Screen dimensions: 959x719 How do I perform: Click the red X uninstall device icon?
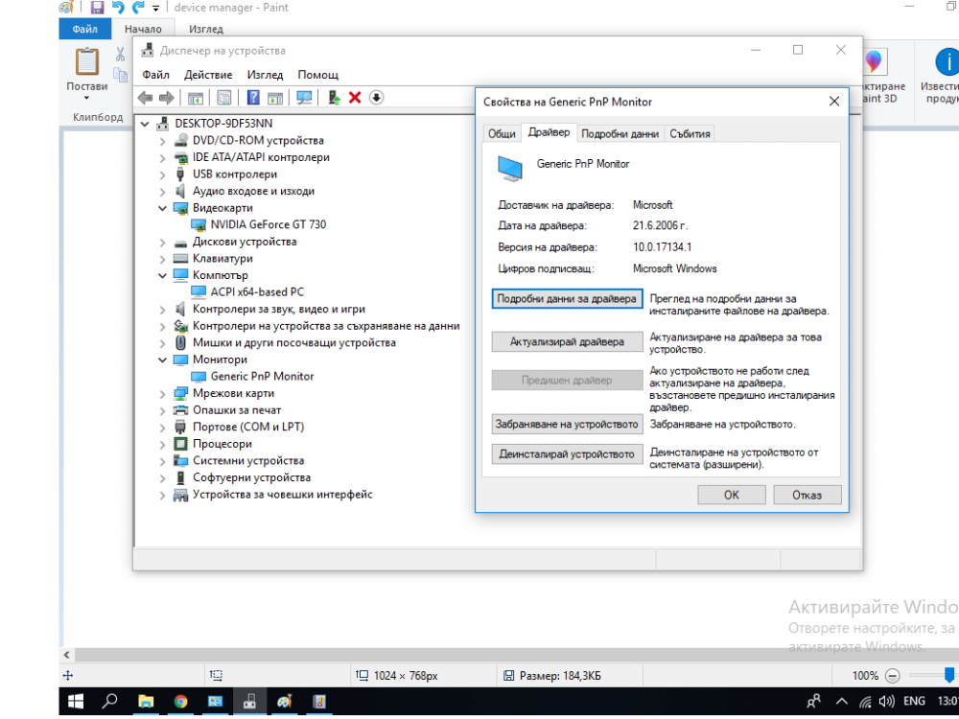click(x=355, y=98)
